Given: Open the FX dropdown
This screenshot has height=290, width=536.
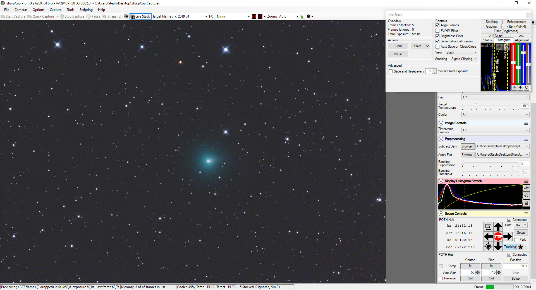Looking at the screenshot, I should 249,16.
